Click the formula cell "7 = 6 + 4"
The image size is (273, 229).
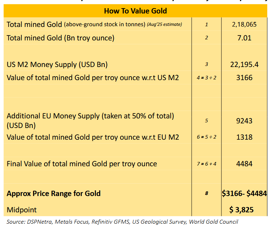point(207,164)
